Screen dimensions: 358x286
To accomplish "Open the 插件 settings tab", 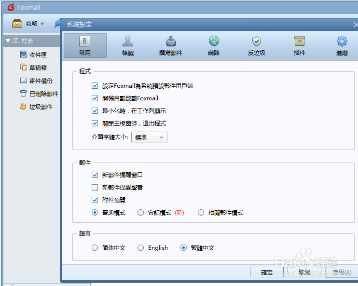I will (299, 45).
